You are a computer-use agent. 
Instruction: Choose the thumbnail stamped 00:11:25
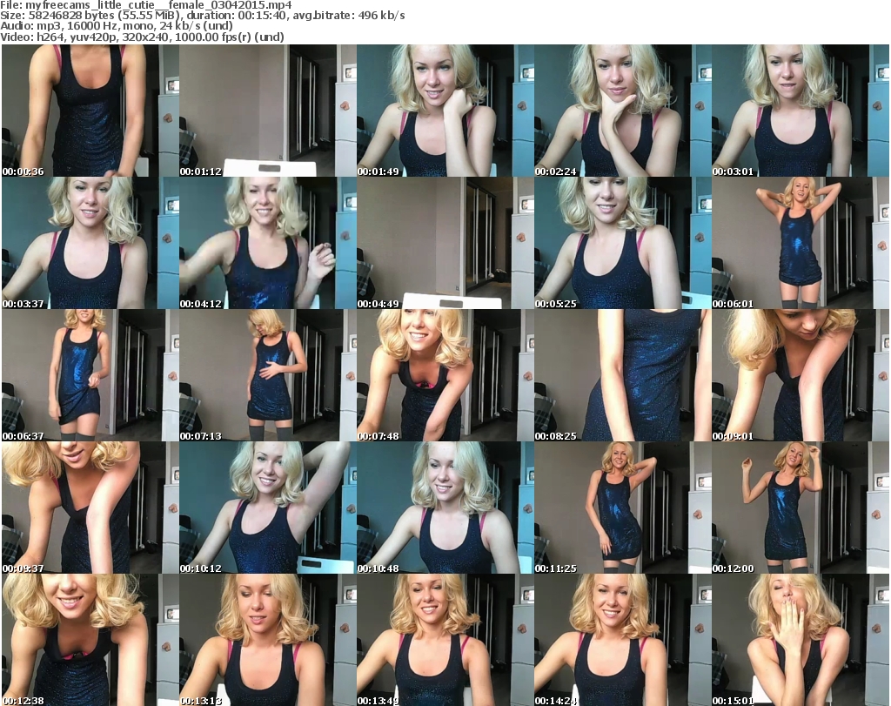622,508
